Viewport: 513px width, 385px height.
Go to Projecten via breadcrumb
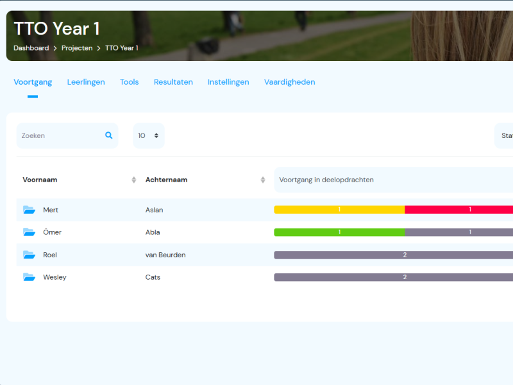click(x=77, y=48)
